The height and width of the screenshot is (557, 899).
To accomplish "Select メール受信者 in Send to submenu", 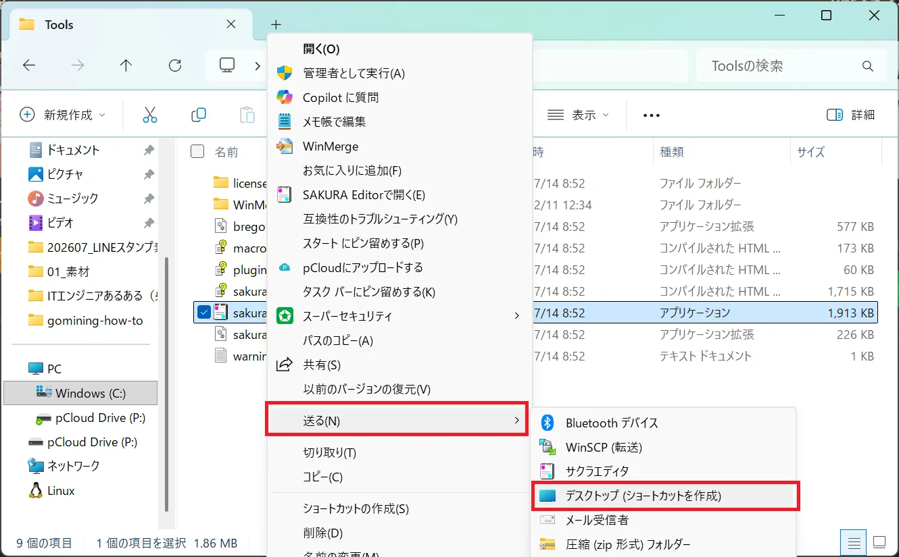I will [664, 520].
